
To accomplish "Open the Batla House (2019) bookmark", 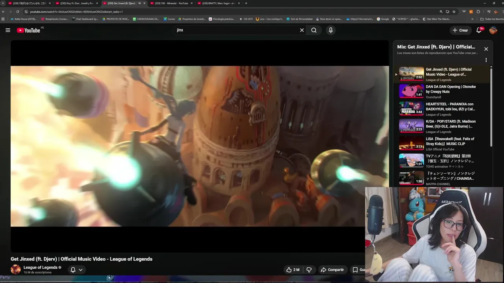I will 23,19.
